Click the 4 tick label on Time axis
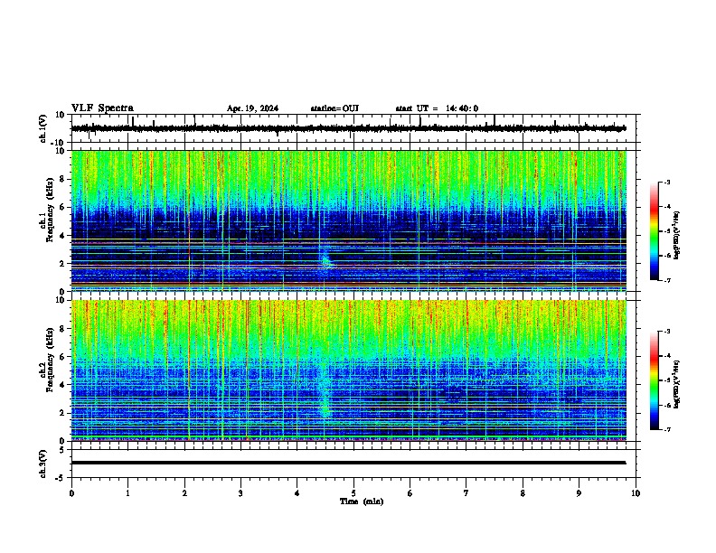 click(297, 493)
